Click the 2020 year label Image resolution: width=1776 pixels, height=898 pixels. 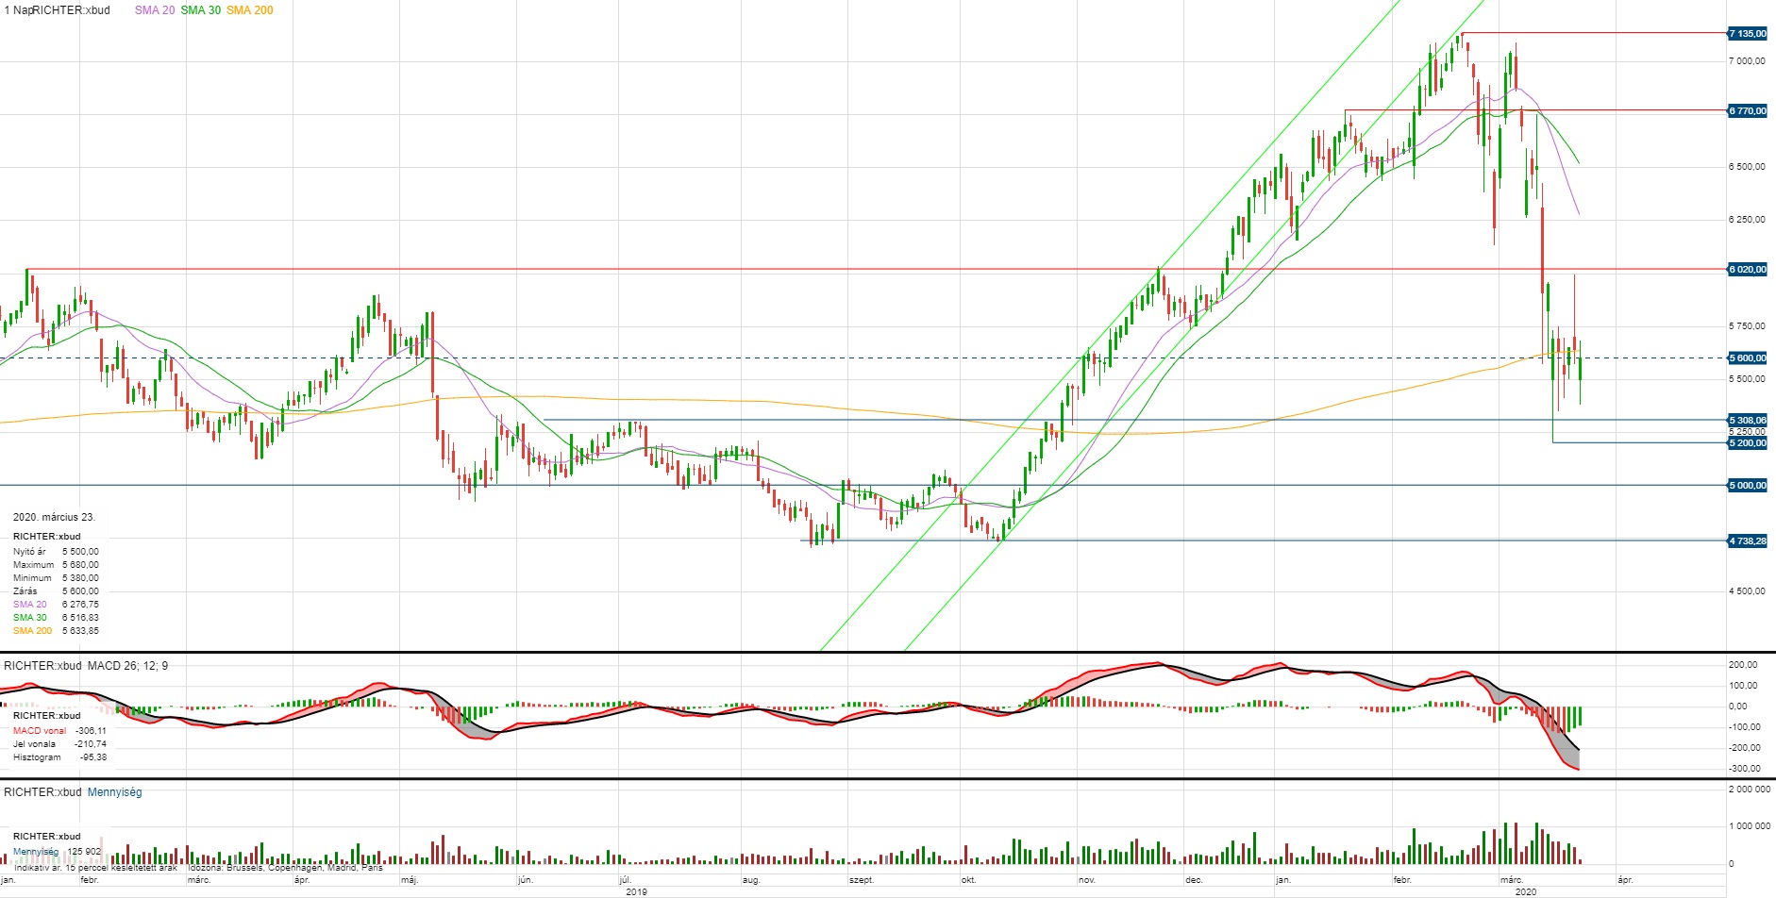(x=1526, y=891)
